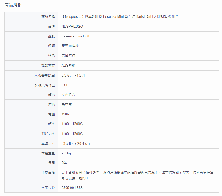The height and width of the screenshot is (196, 222).
Task: Click the 110V voltage value
Action: pyautogui.click(x=65, y=114)
